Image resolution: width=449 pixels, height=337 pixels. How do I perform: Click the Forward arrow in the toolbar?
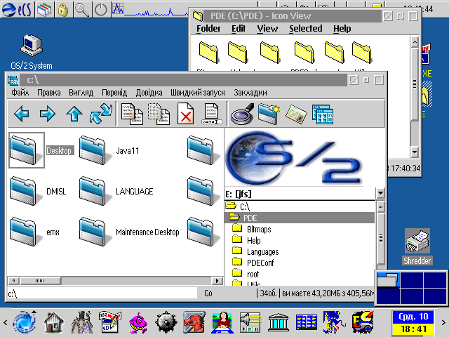coord(47,114)
